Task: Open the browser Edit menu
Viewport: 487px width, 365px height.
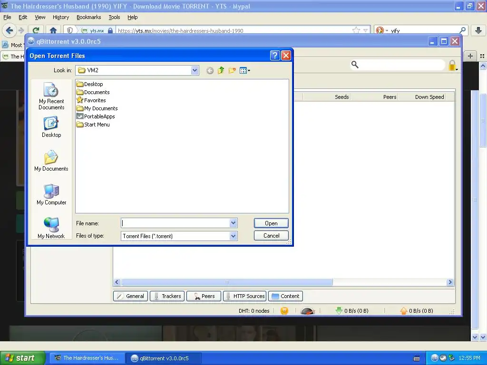Action: pos(23,18)
